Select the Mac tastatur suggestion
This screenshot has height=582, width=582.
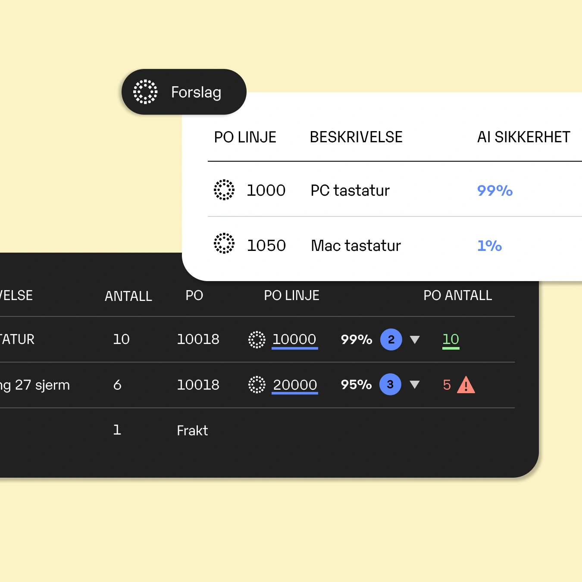pos(356,246)
